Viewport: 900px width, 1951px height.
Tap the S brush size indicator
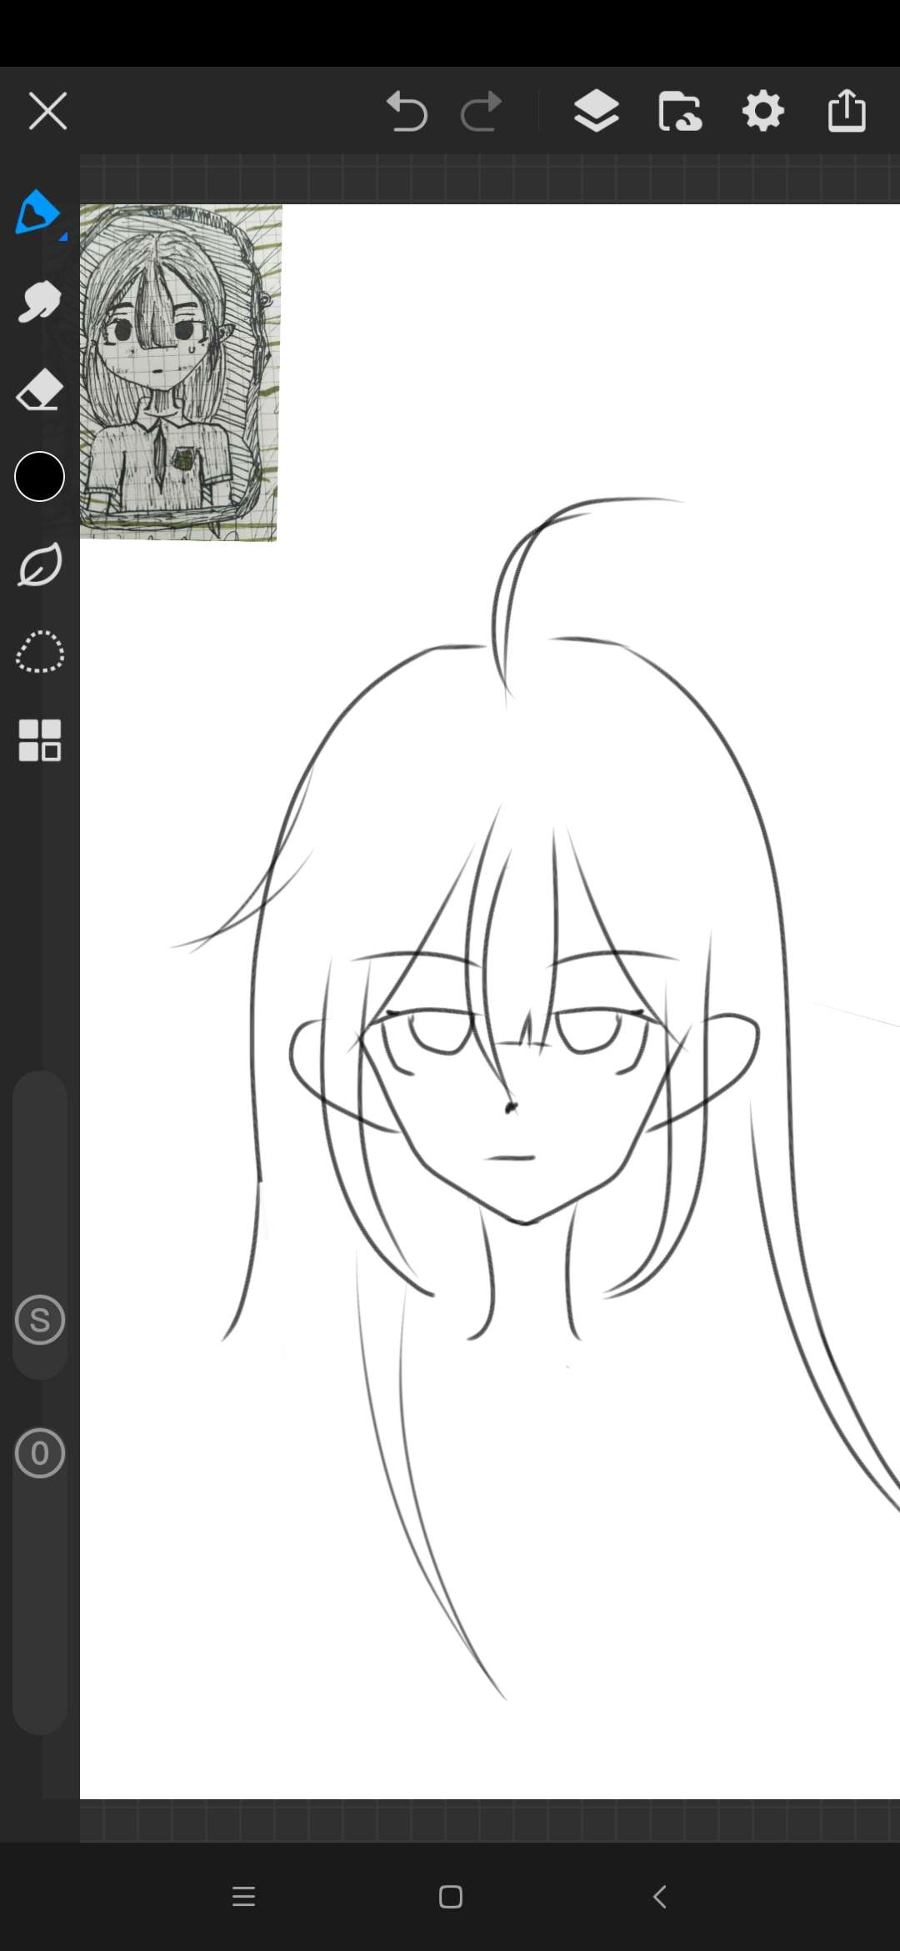point(39,1320)
